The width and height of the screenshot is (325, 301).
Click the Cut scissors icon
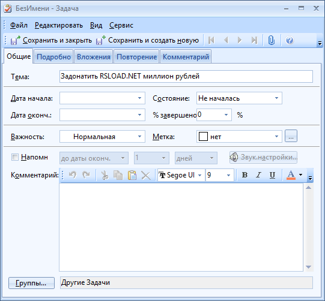click(x=105, y=175)
